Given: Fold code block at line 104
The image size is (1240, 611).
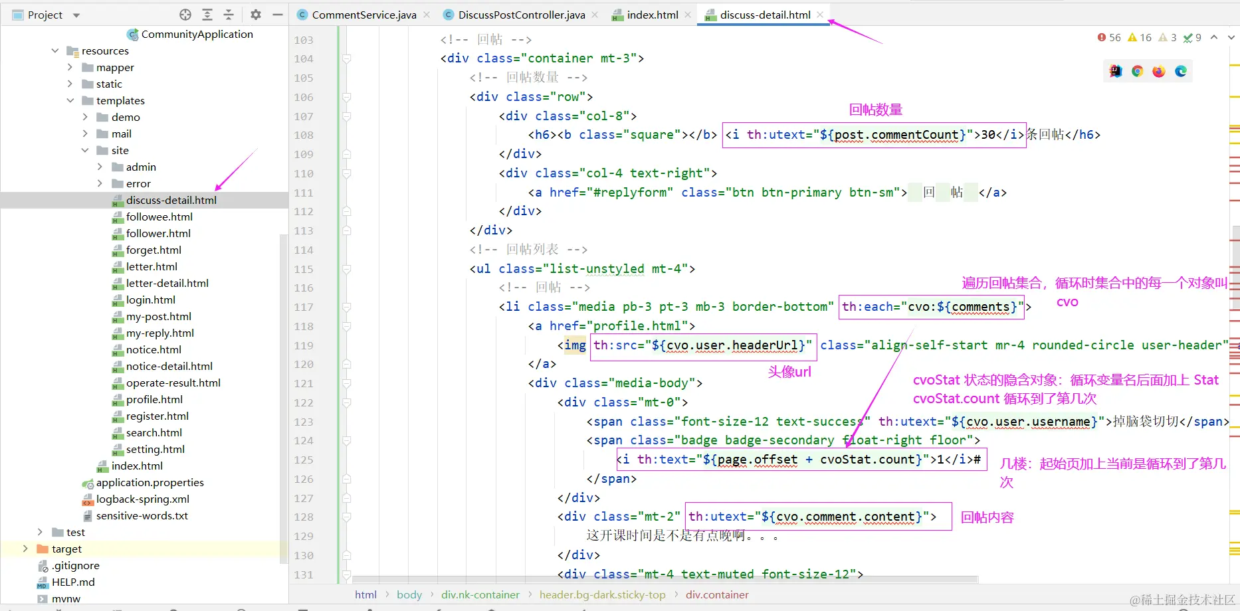Looking at the screenshot, I should pyautogui.click(x=346, y=58).
